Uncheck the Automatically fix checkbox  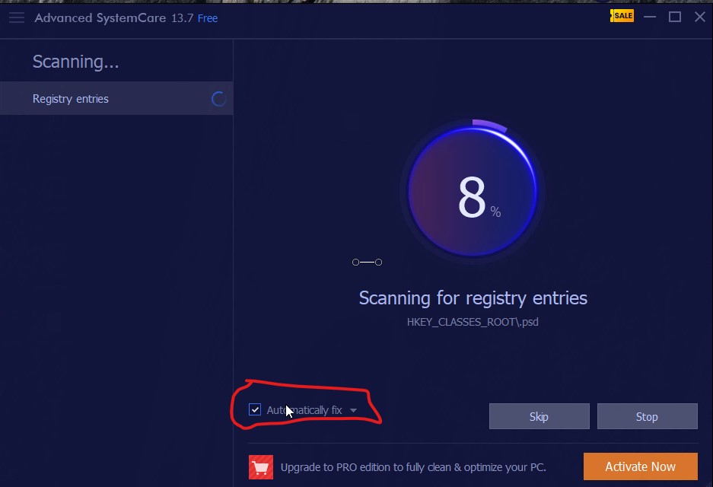[255, 409]
